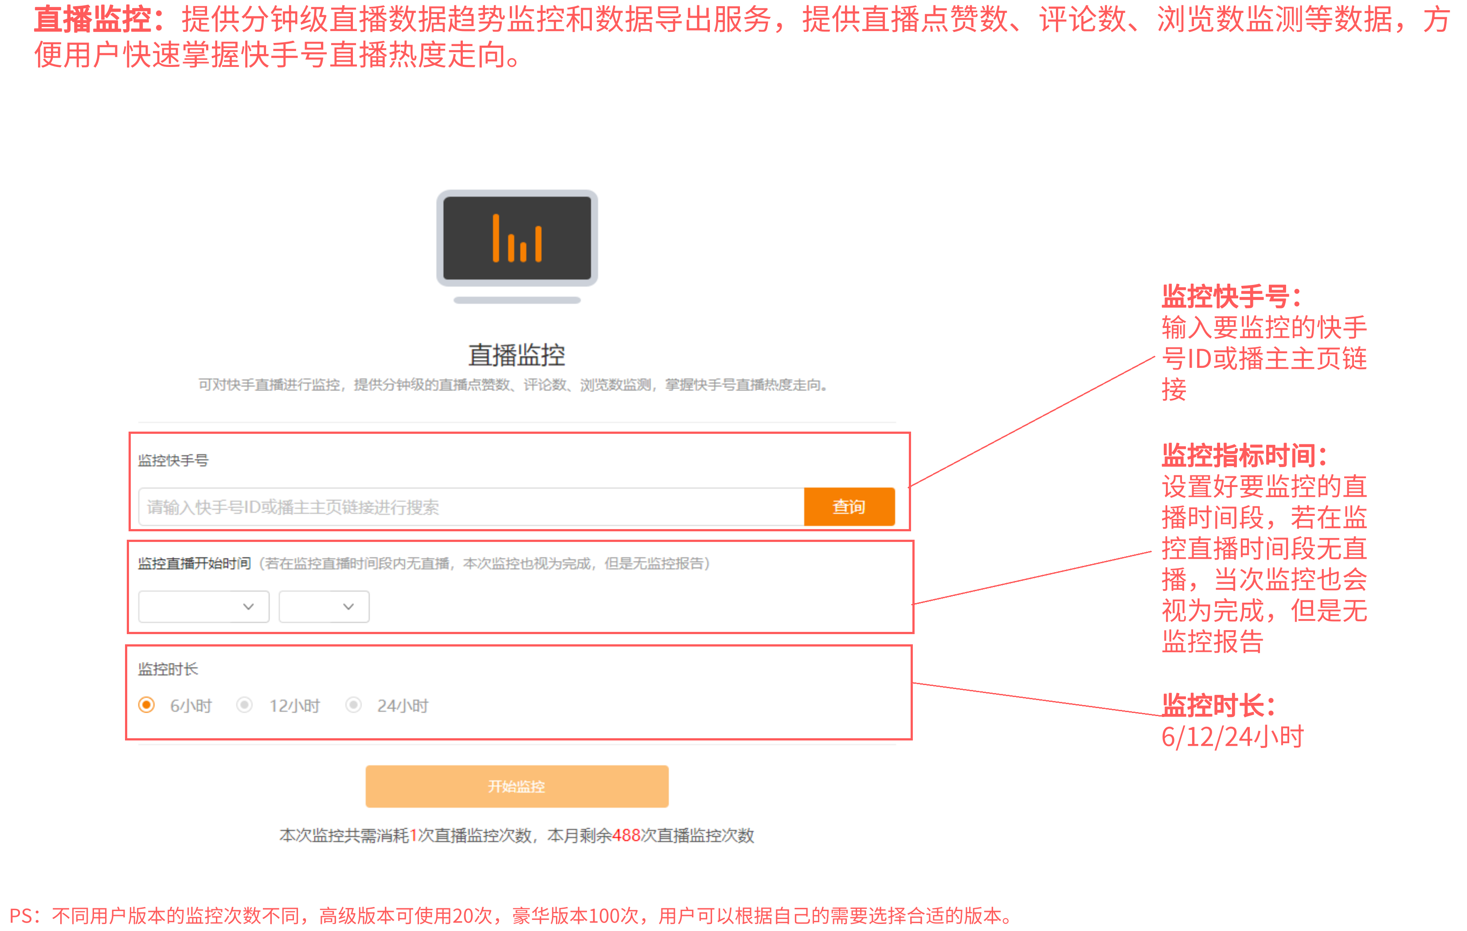Click the 查询 search button
Screen dimensions: 1467x931
pyautogui.click(x=849, y=506)
